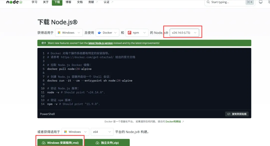Select the 下载 navigation tab
This screenshot has width=270, height=146.
click(57, 2)
